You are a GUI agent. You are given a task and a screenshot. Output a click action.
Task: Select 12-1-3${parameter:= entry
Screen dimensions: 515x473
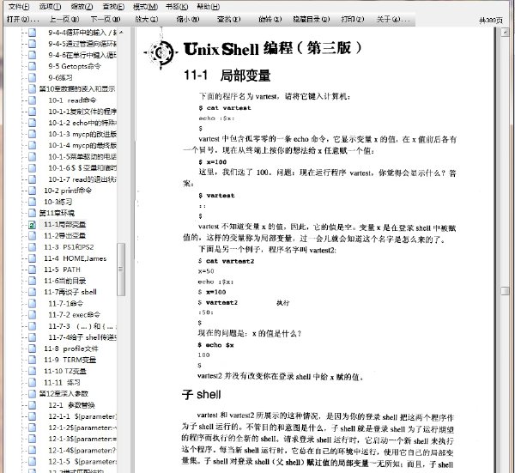point(82,439)
